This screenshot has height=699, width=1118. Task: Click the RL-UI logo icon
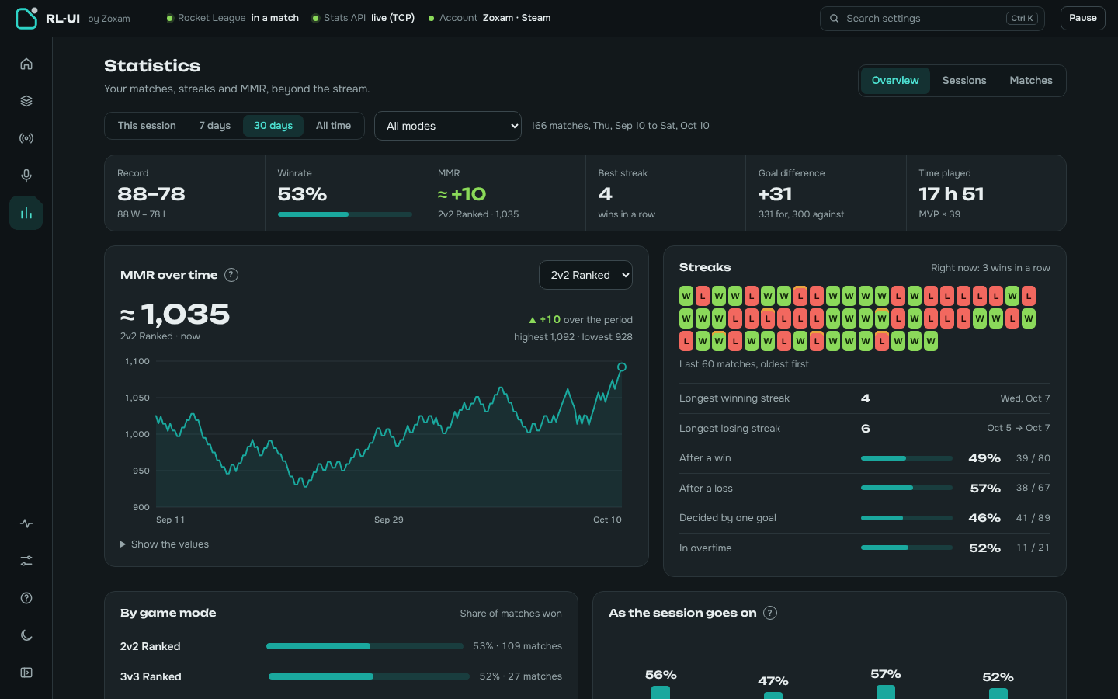26,18
